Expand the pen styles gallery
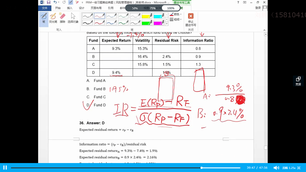 point(167,24)
